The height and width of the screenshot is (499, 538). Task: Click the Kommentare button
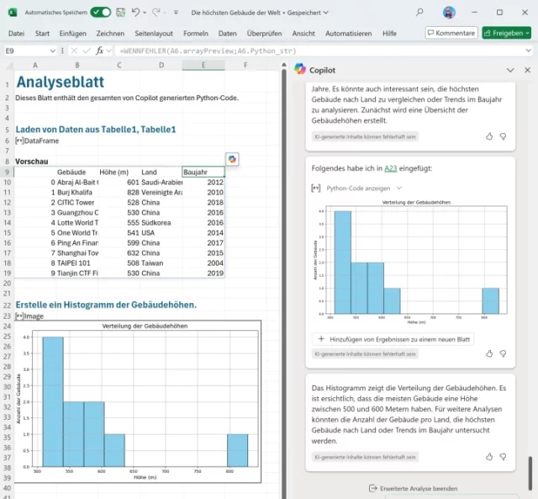(x=451, y=33)
